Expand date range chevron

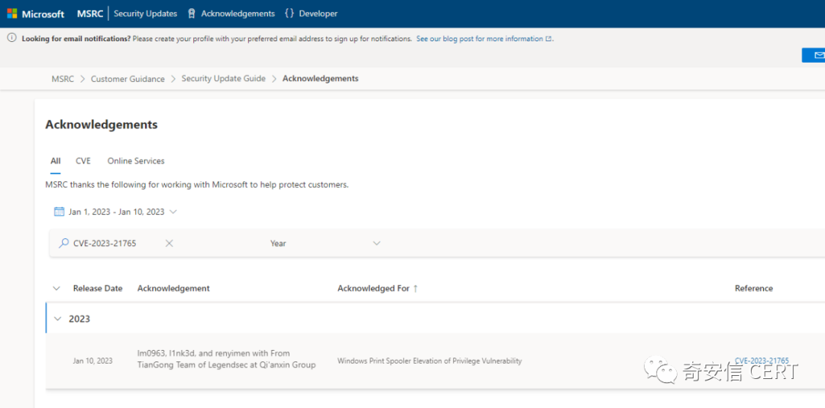tap(173, 212)
